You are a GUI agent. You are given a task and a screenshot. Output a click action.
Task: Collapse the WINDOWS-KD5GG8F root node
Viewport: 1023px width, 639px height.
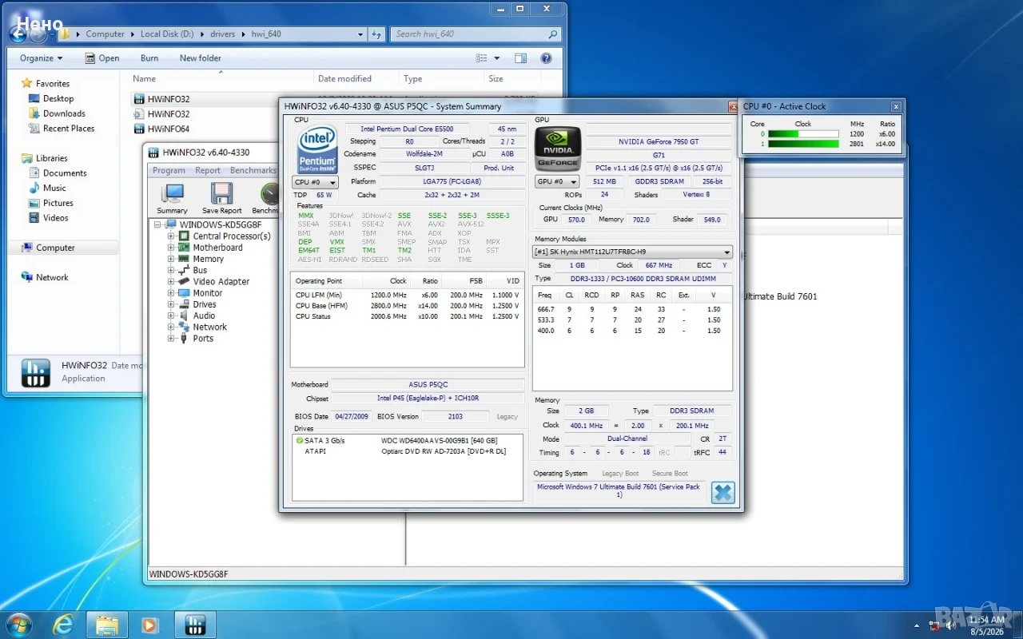[157, 225]
